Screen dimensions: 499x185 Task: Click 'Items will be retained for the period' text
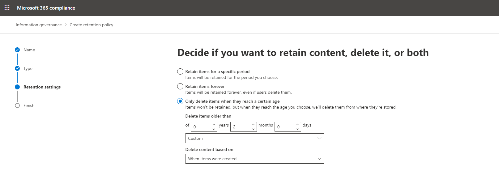[232, 77]
